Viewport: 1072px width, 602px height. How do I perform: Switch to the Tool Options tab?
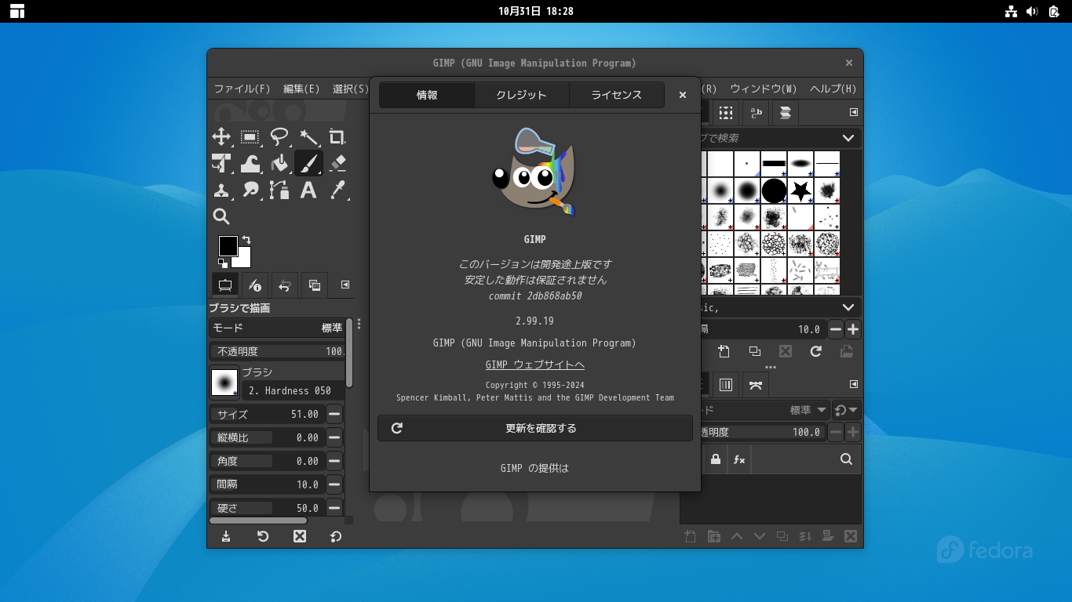[224, 285]
